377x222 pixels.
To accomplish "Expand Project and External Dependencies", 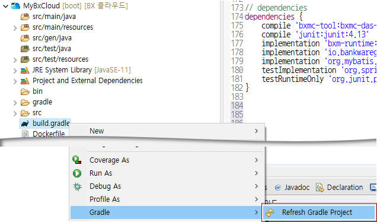I will [15, 81].
